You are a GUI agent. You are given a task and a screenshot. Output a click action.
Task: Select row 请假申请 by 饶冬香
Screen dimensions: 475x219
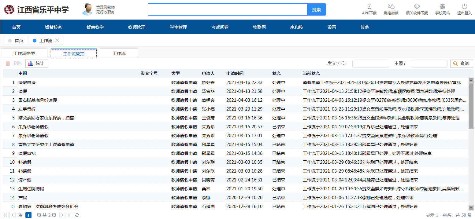236,82
